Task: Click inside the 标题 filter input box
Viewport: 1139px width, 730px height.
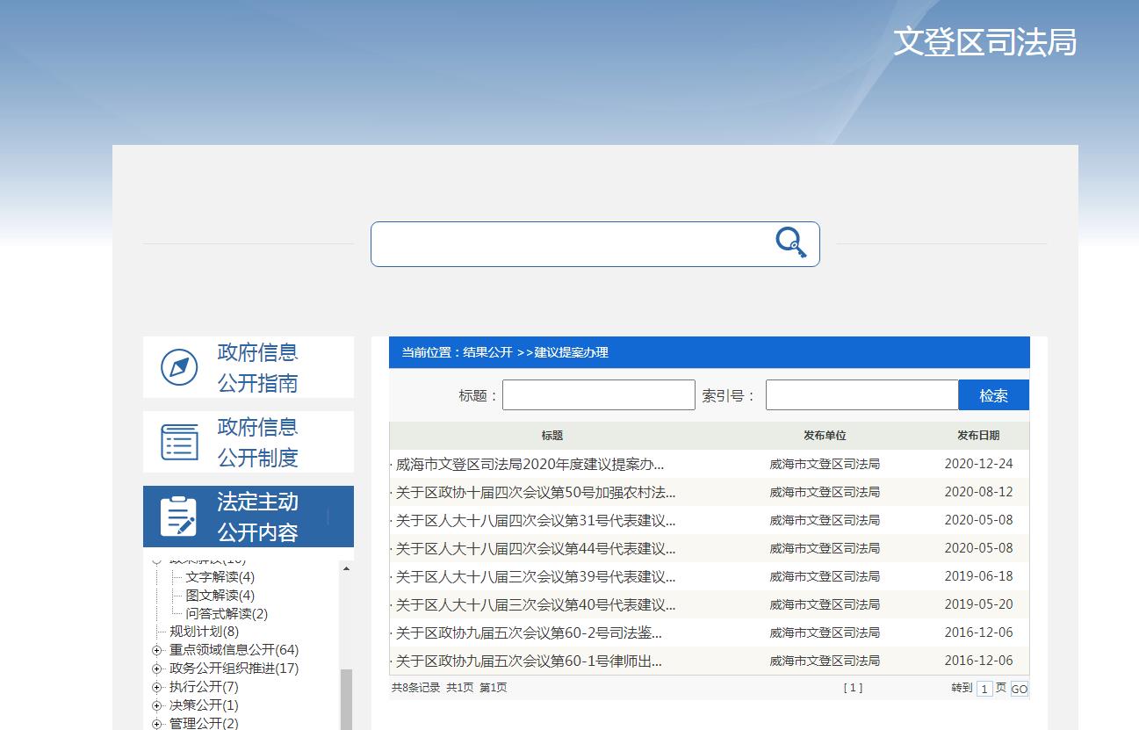Action: 598,394
